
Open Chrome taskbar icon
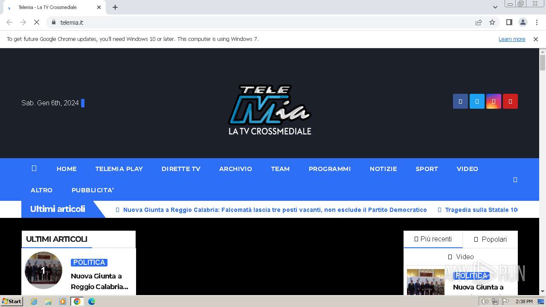point(77,301)
